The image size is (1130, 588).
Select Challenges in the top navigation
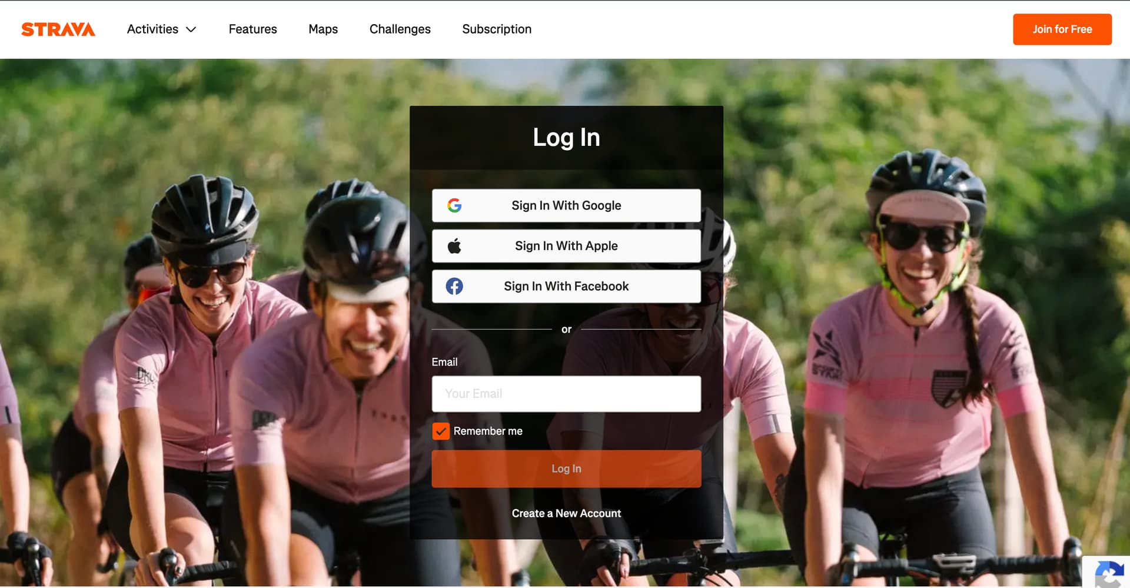pos(400,29)
